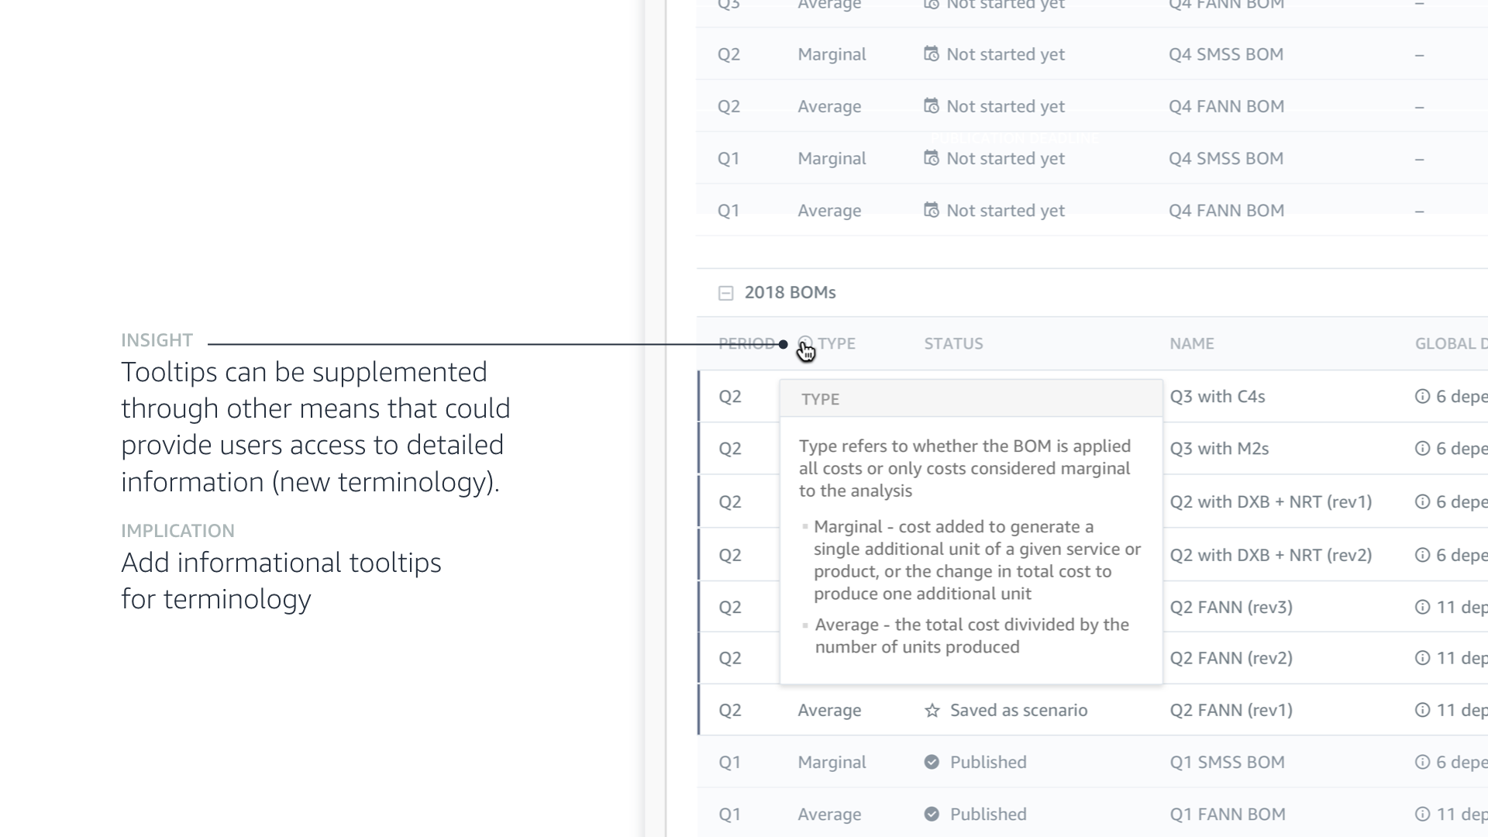1488x837 pixels.
Task: Click the Saved as scenario status text
Action: pyautogui.click(x=1018, y=711)
